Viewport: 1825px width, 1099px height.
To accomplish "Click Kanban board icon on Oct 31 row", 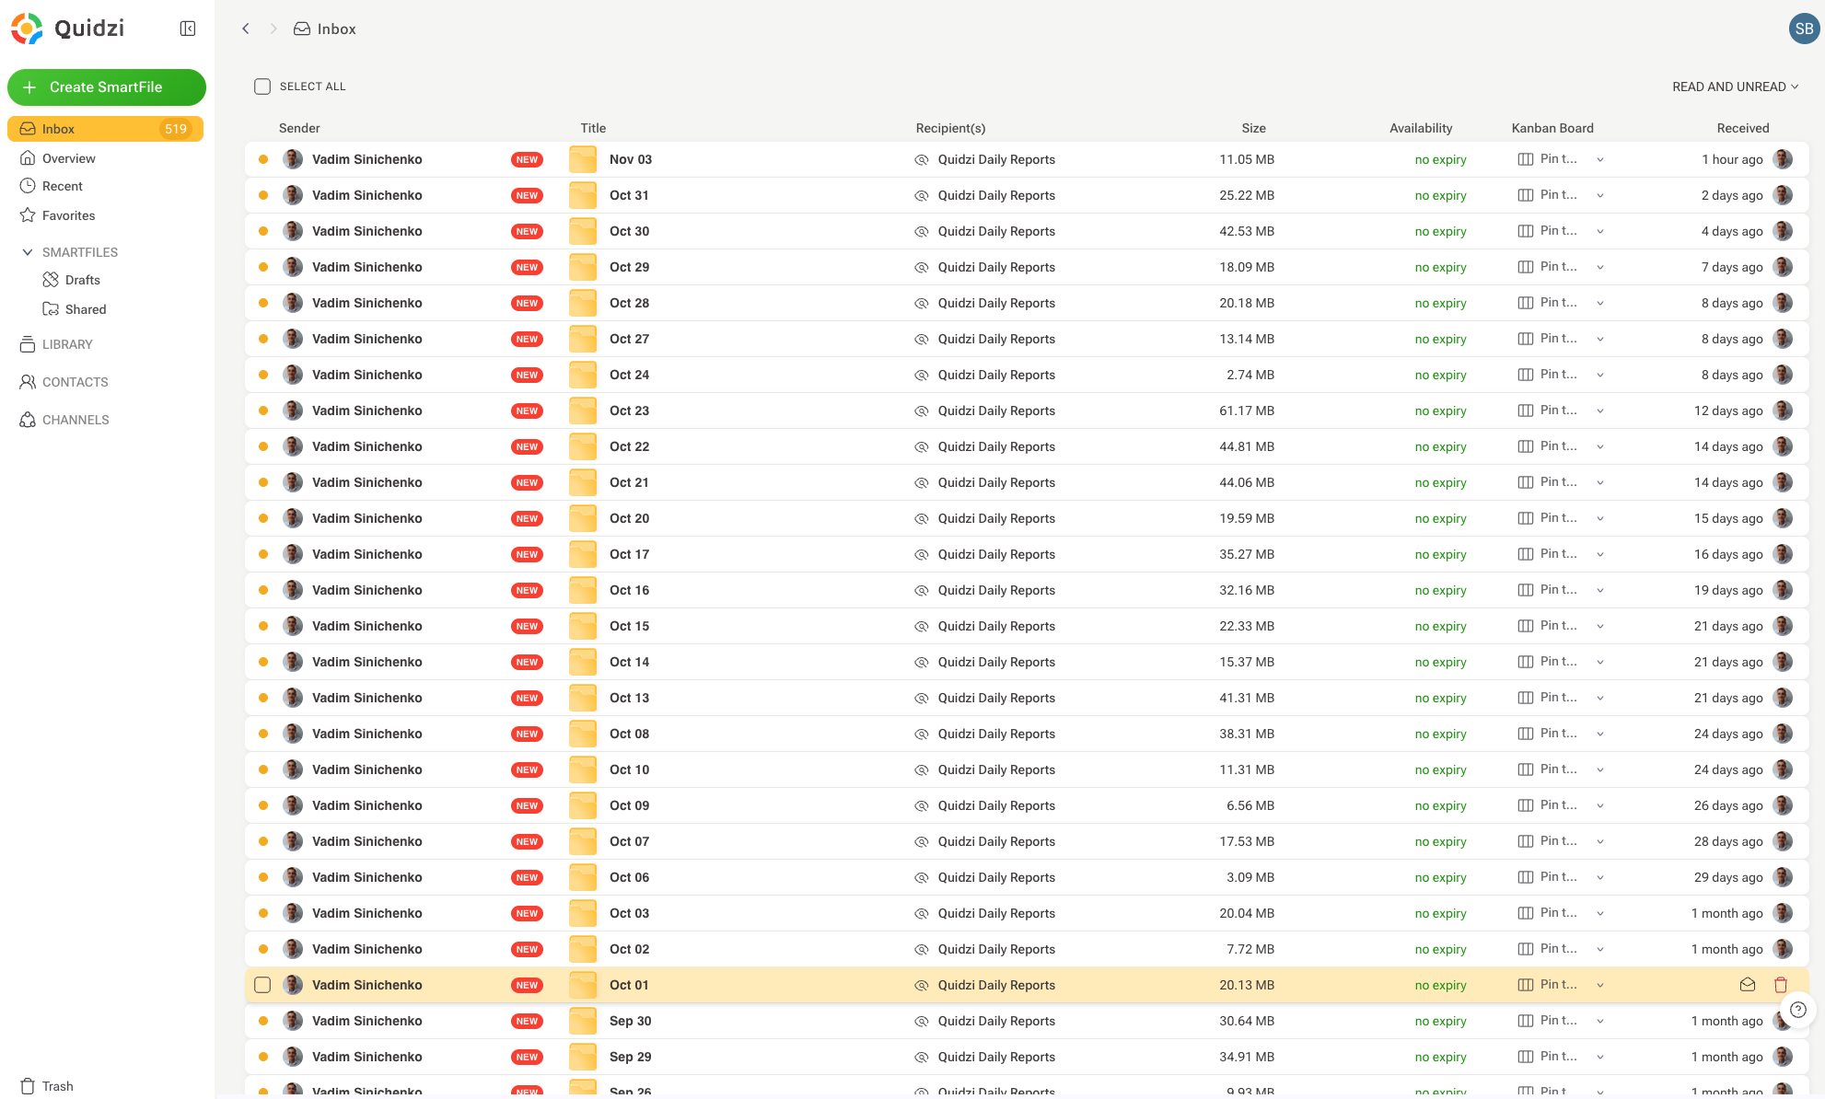I will [1525, 195].
